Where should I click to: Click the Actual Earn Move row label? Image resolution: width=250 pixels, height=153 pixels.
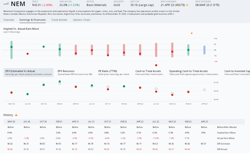pos(226,138)
